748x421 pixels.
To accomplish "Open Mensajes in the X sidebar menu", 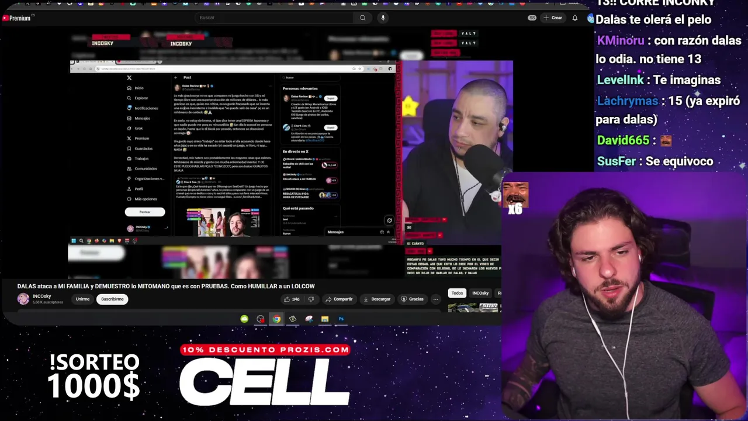I will (138, 118).
